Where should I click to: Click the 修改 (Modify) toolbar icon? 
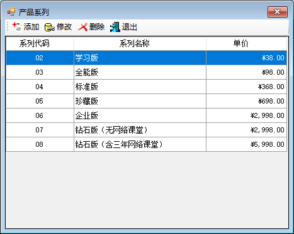click(50, 27)
